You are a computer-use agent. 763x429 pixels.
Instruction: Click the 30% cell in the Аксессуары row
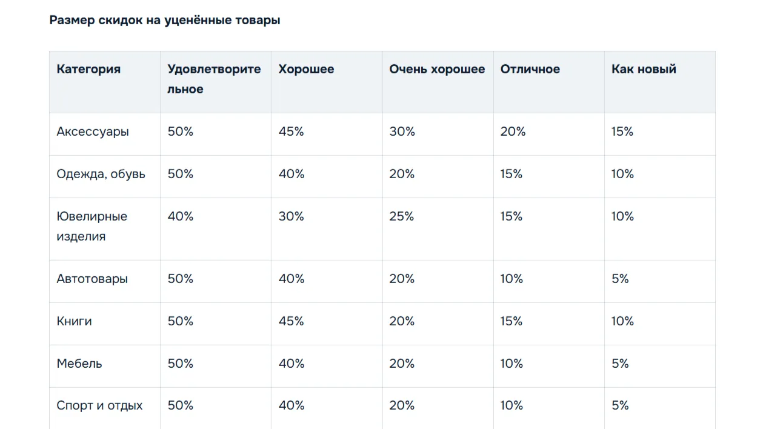(402, 131)
